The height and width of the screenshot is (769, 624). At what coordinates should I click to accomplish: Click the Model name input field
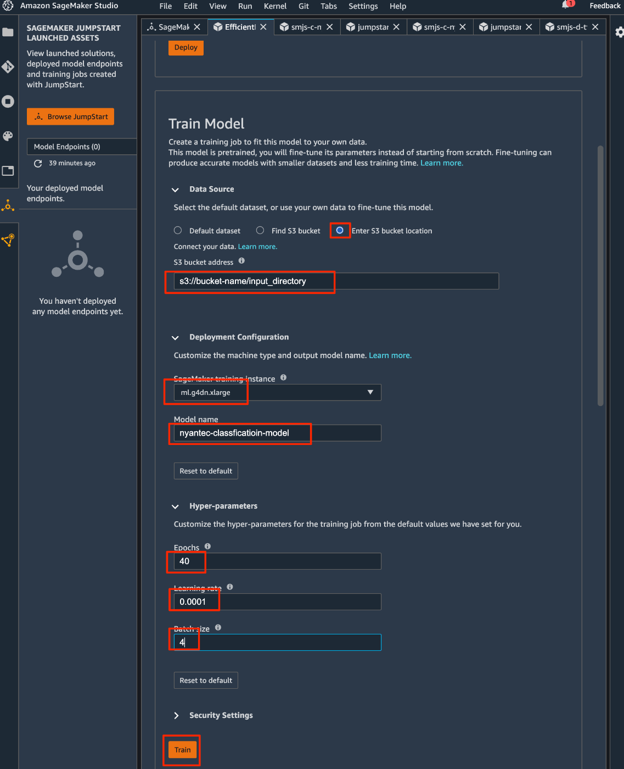pyautogui.click(x=277, y=433)
